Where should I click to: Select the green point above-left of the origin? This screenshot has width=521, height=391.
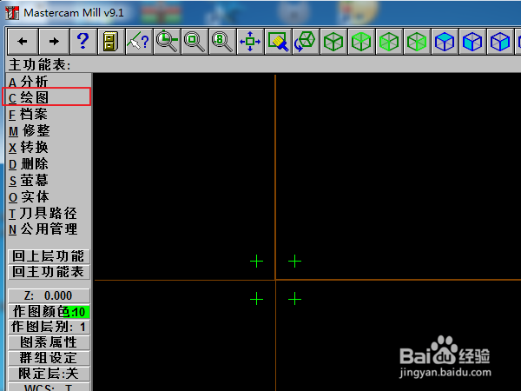[x=256, y=262]
